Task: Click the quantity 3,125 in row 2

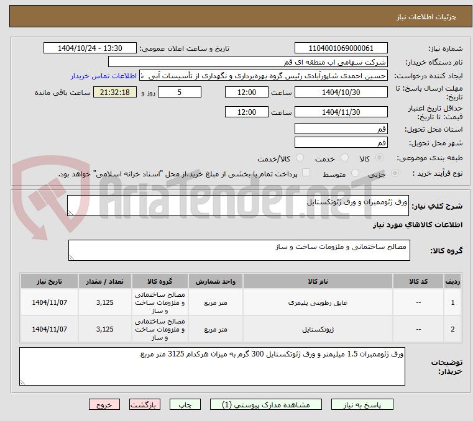Action: tap(104, 329)
